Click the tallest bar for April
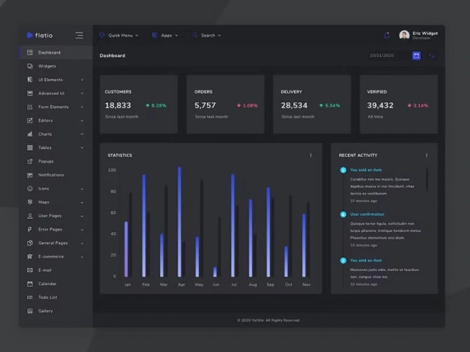The image size is (470, 352). click(180, 221)
